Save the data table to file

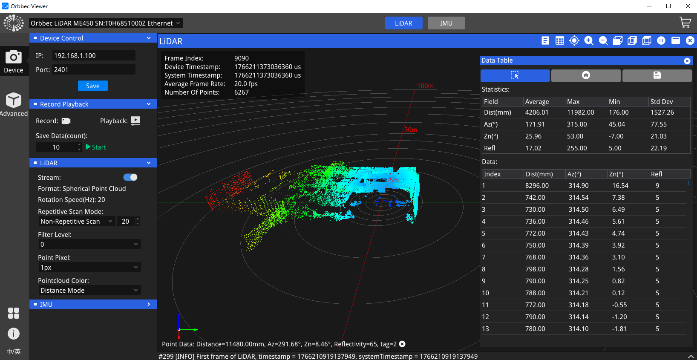[657, 75]
